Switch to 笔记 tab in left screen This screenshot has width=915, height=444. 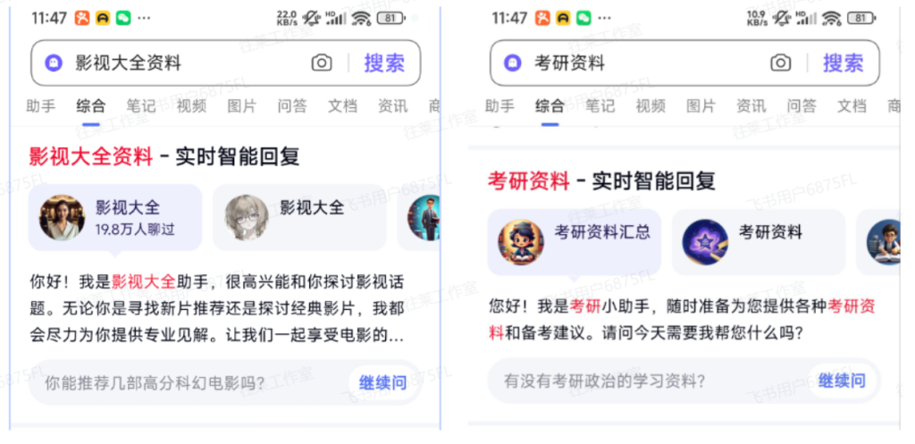141,106
